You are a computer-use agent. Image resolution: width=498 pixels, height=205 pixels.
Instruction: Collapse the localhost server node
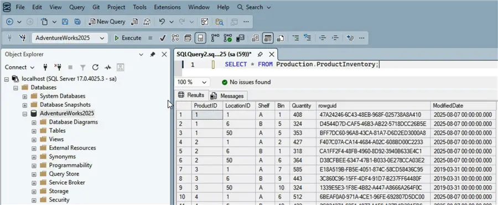pos(6,79)
